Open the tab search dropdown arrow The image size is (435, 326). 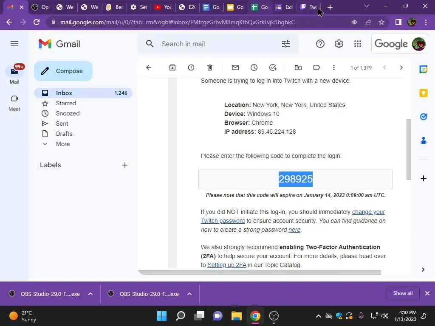coord(367,6)
